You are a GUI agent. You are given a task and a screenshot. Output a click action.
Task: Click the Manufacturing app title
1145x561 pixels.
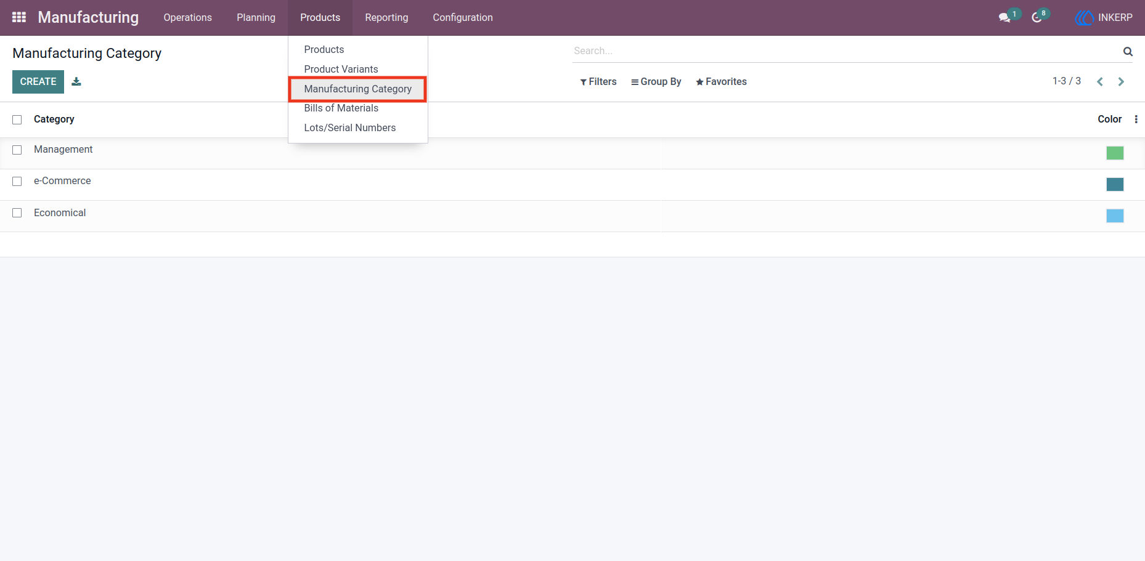pyautogui.click(x=88, y=17)
